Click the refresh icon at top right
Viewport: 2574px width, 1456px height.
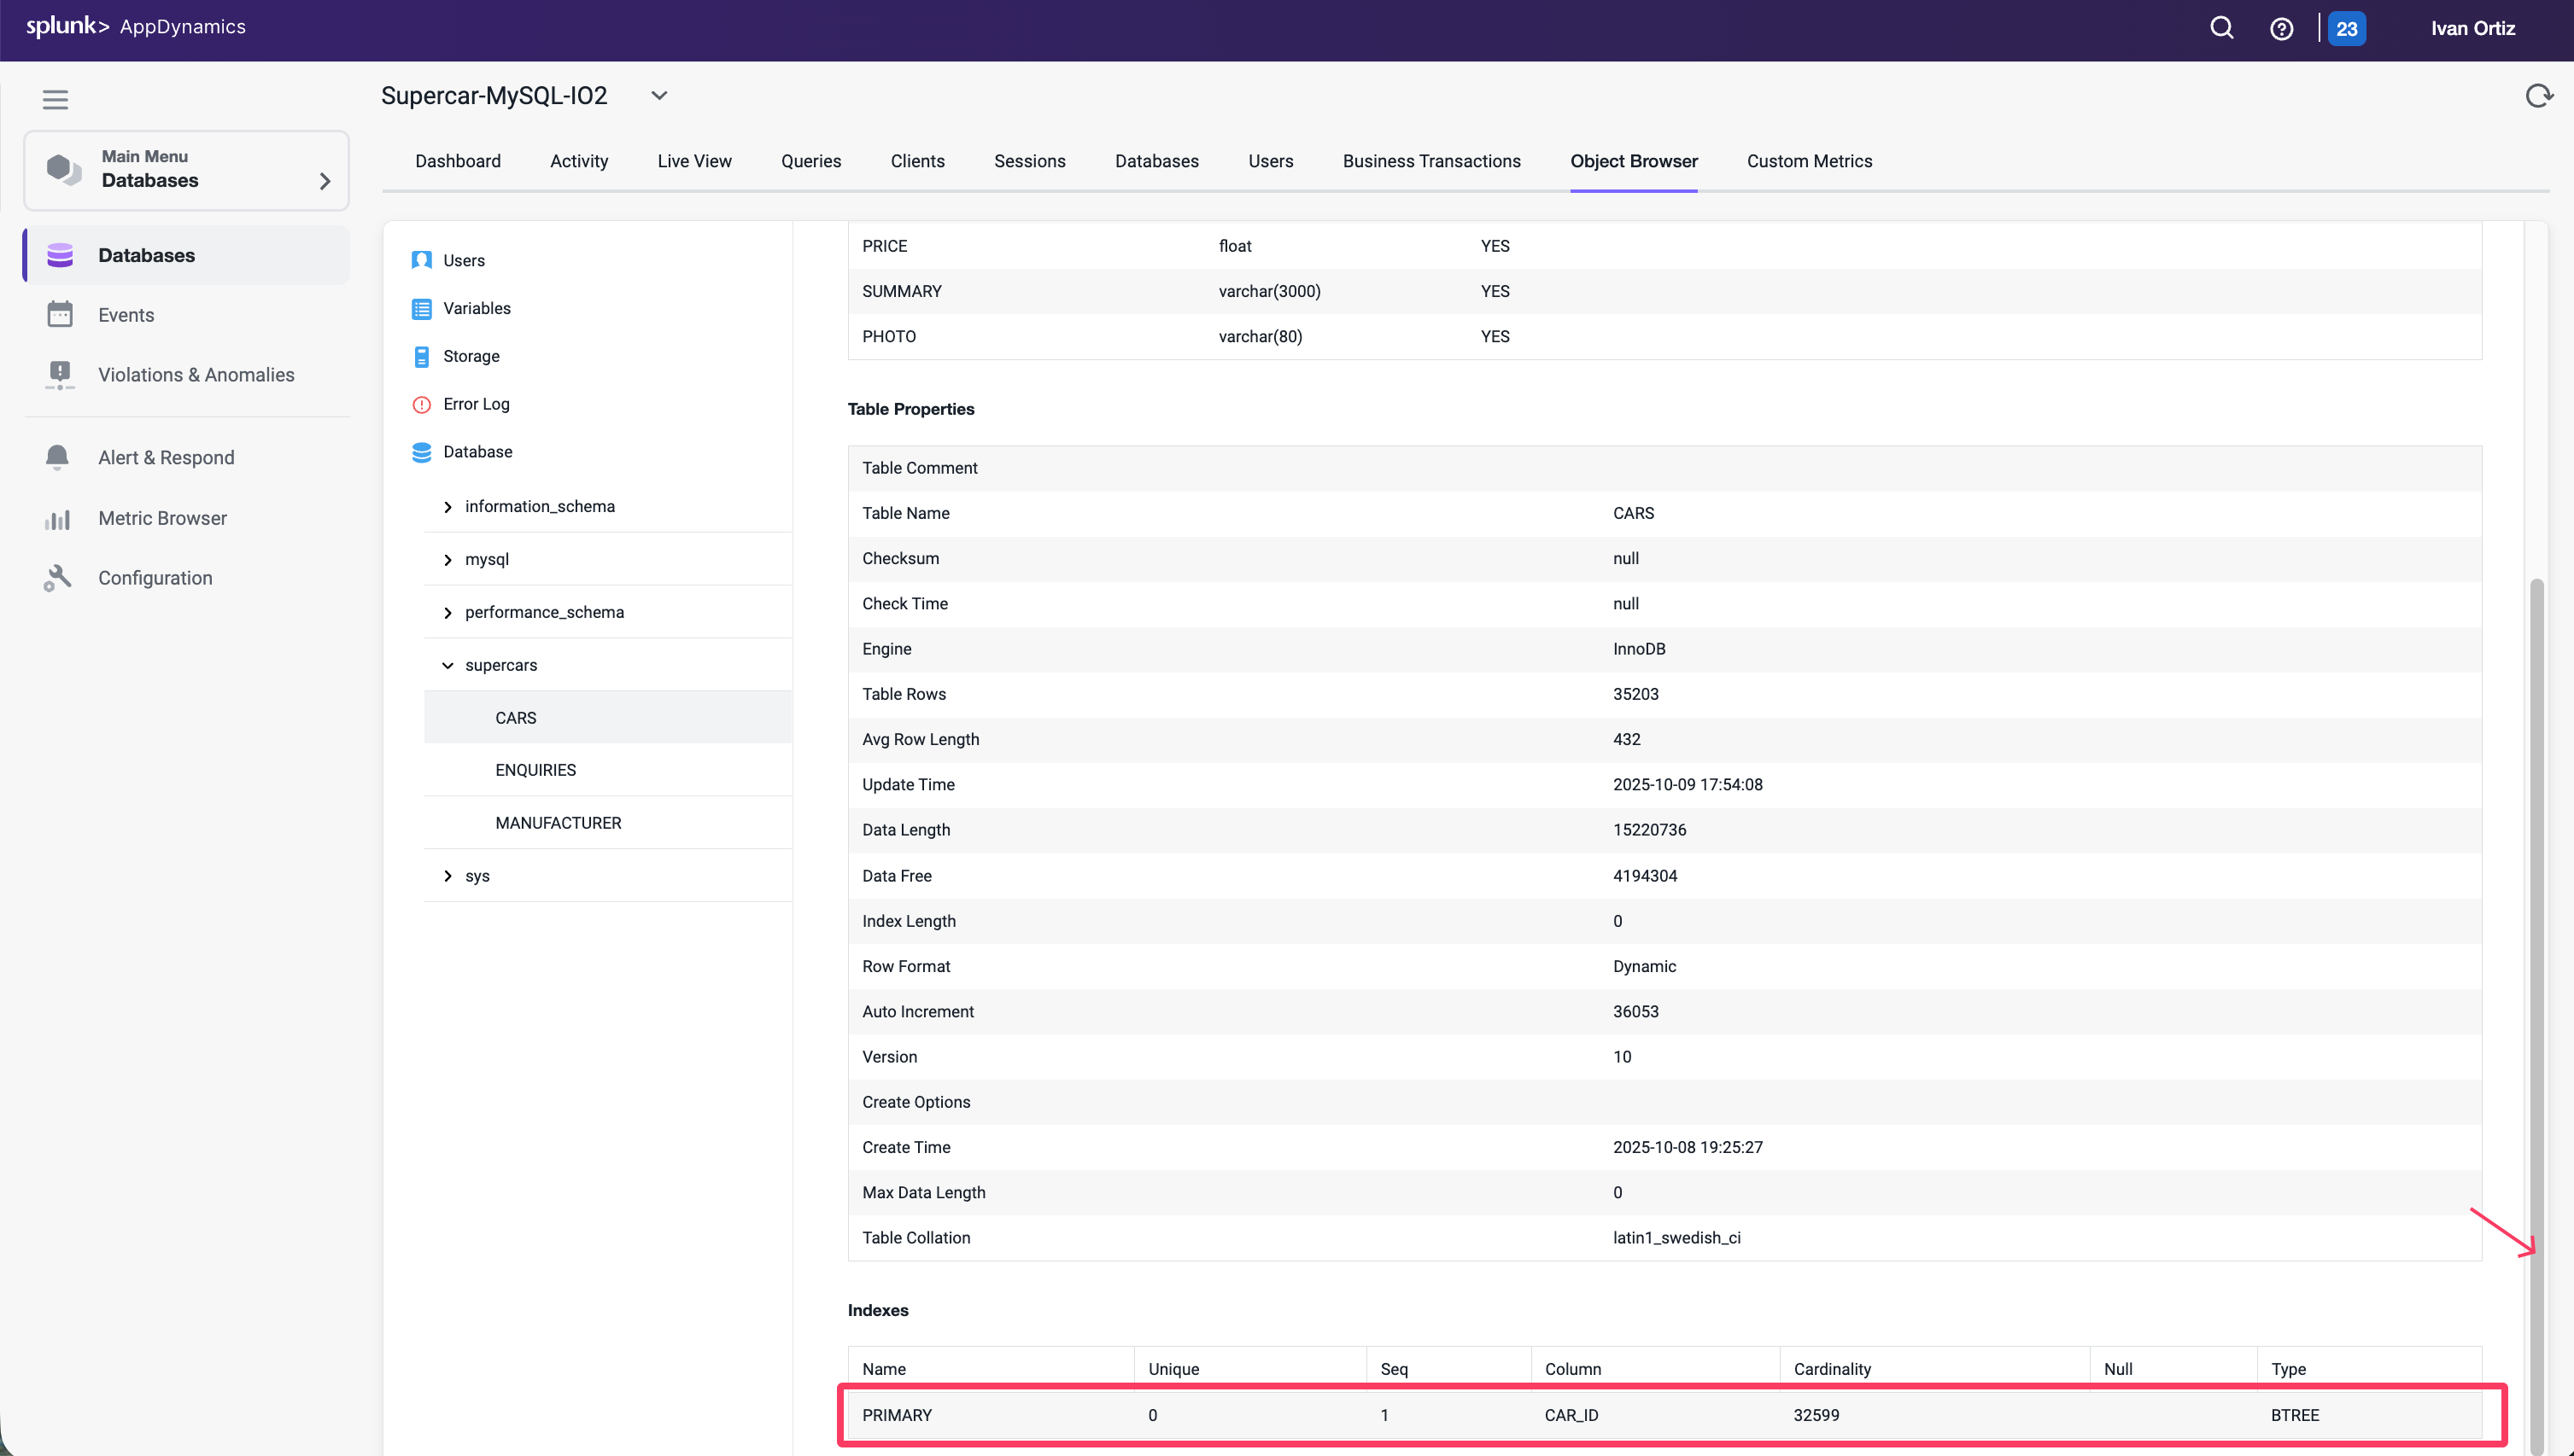[x=2538, y=96]
